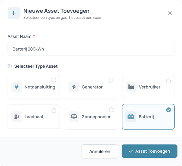Viewport: 182px width, 166px height.
Task: Click the lightning bolt Generator icon
Action: click(x=74, y=87)
